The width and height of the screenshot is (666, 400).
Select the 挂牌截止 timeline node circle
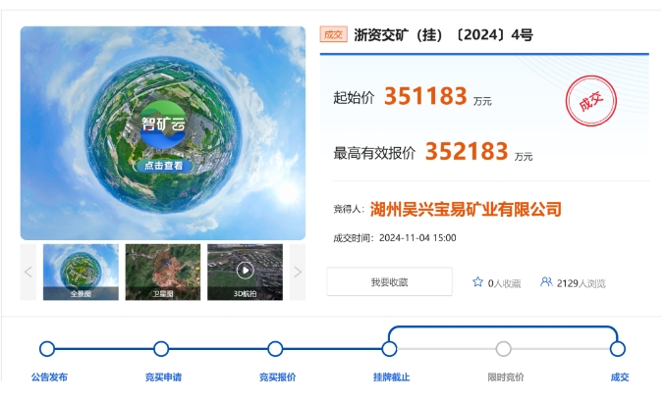point(389,348)
